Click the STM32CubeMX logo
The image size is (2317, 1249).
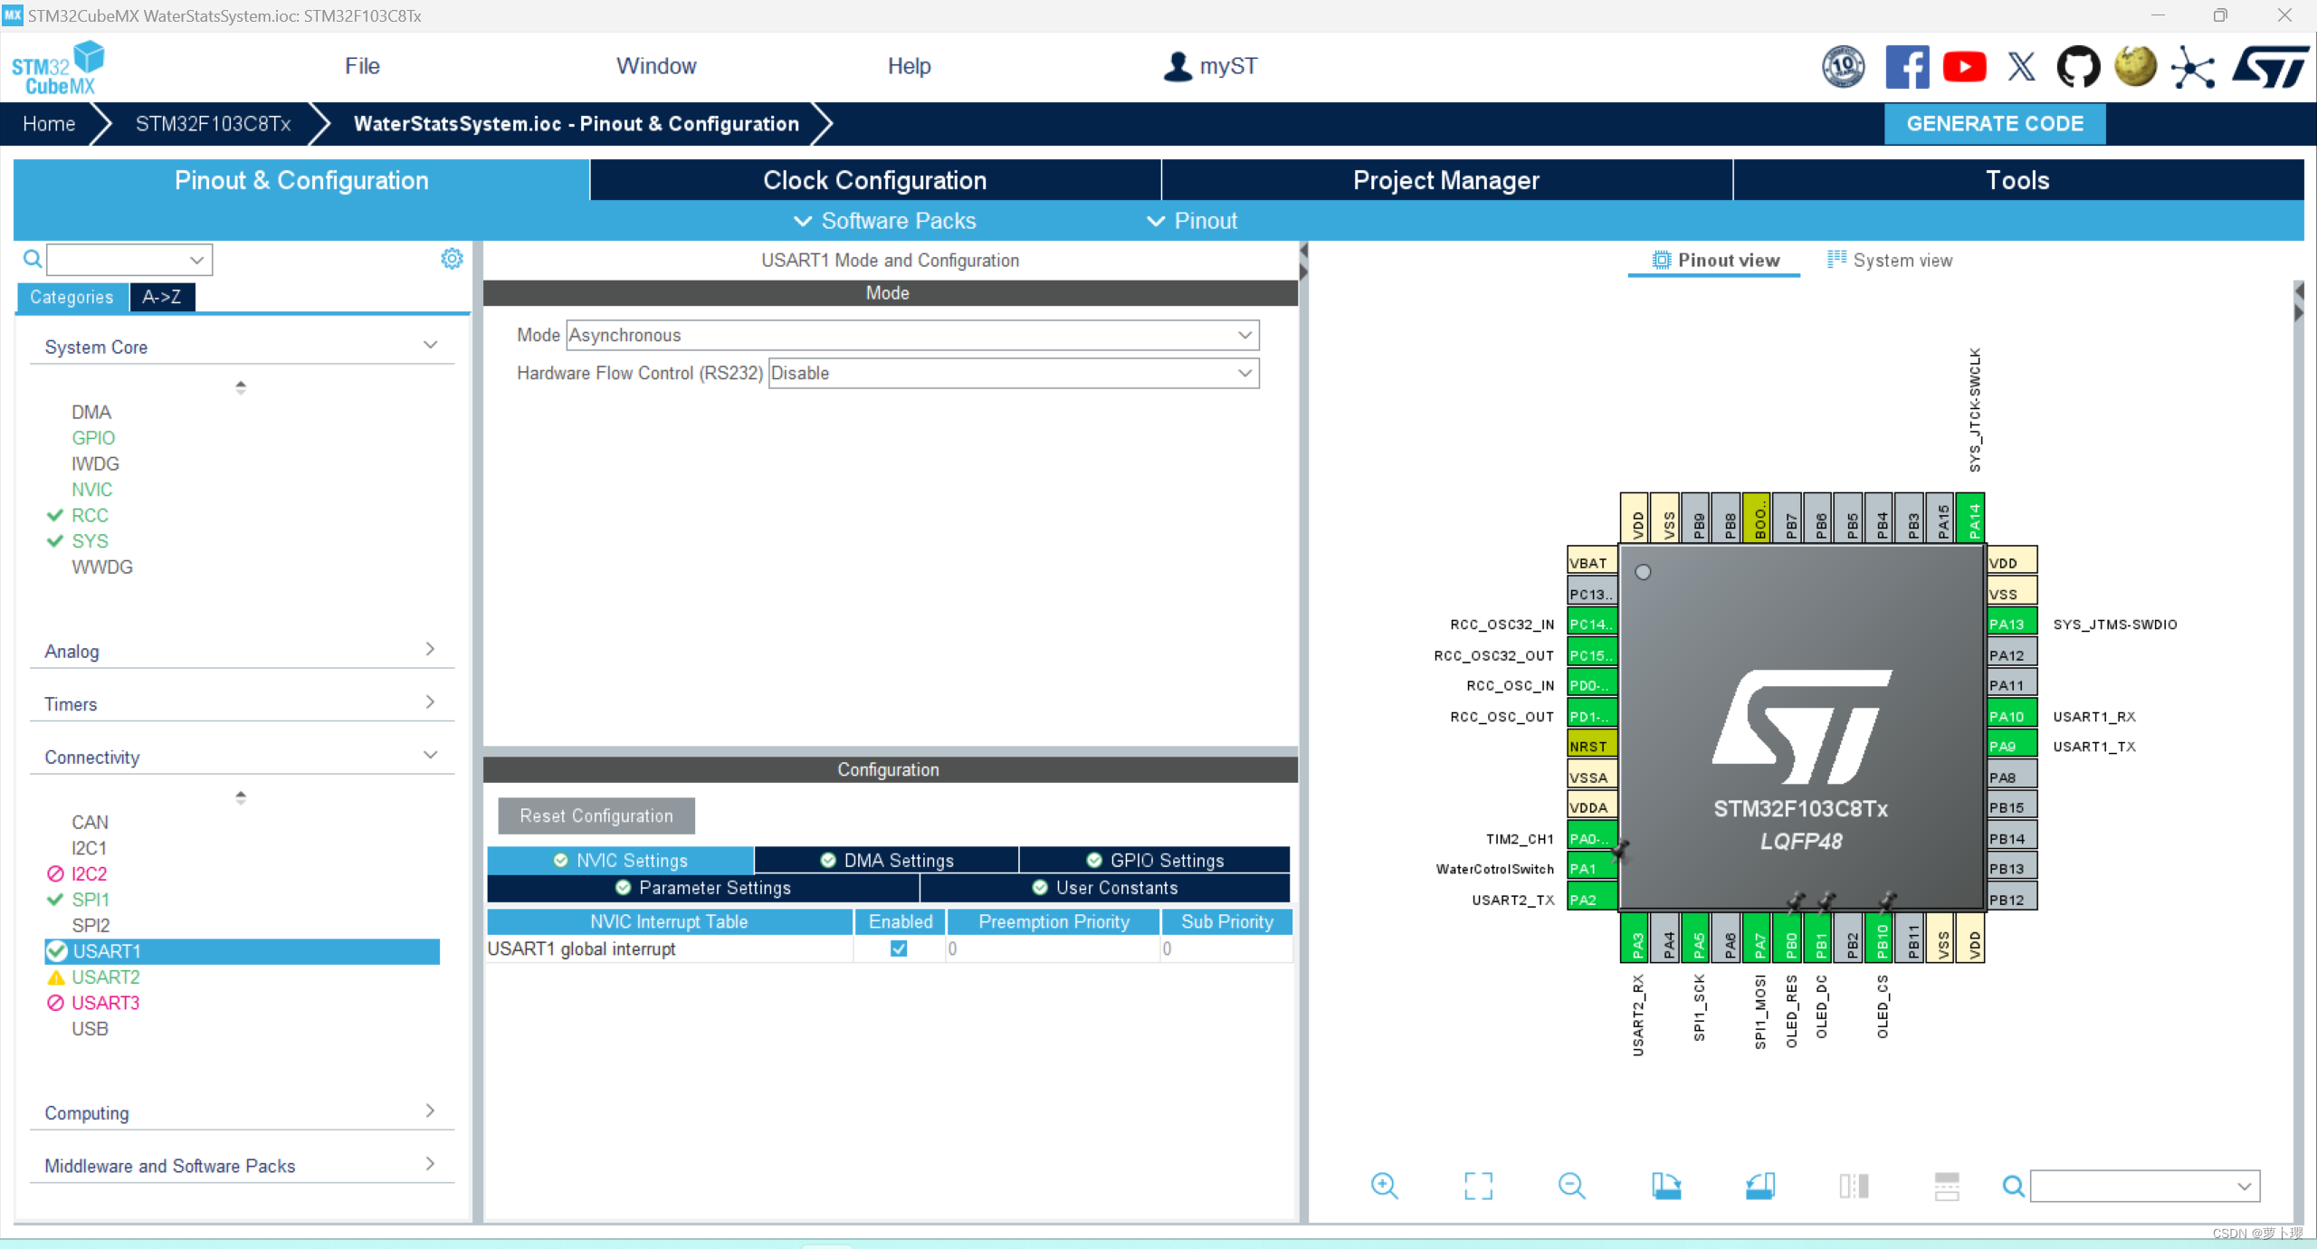pos(57,68)
